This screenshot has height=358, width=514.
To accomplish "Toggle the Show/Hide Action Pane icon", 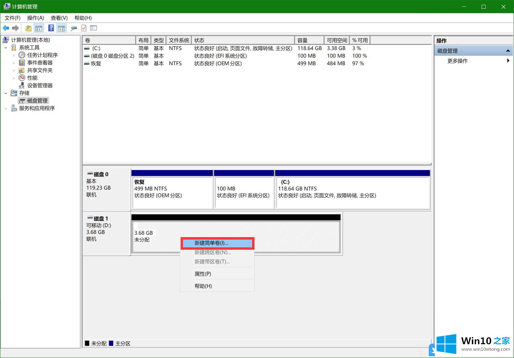I will (61, 28).
